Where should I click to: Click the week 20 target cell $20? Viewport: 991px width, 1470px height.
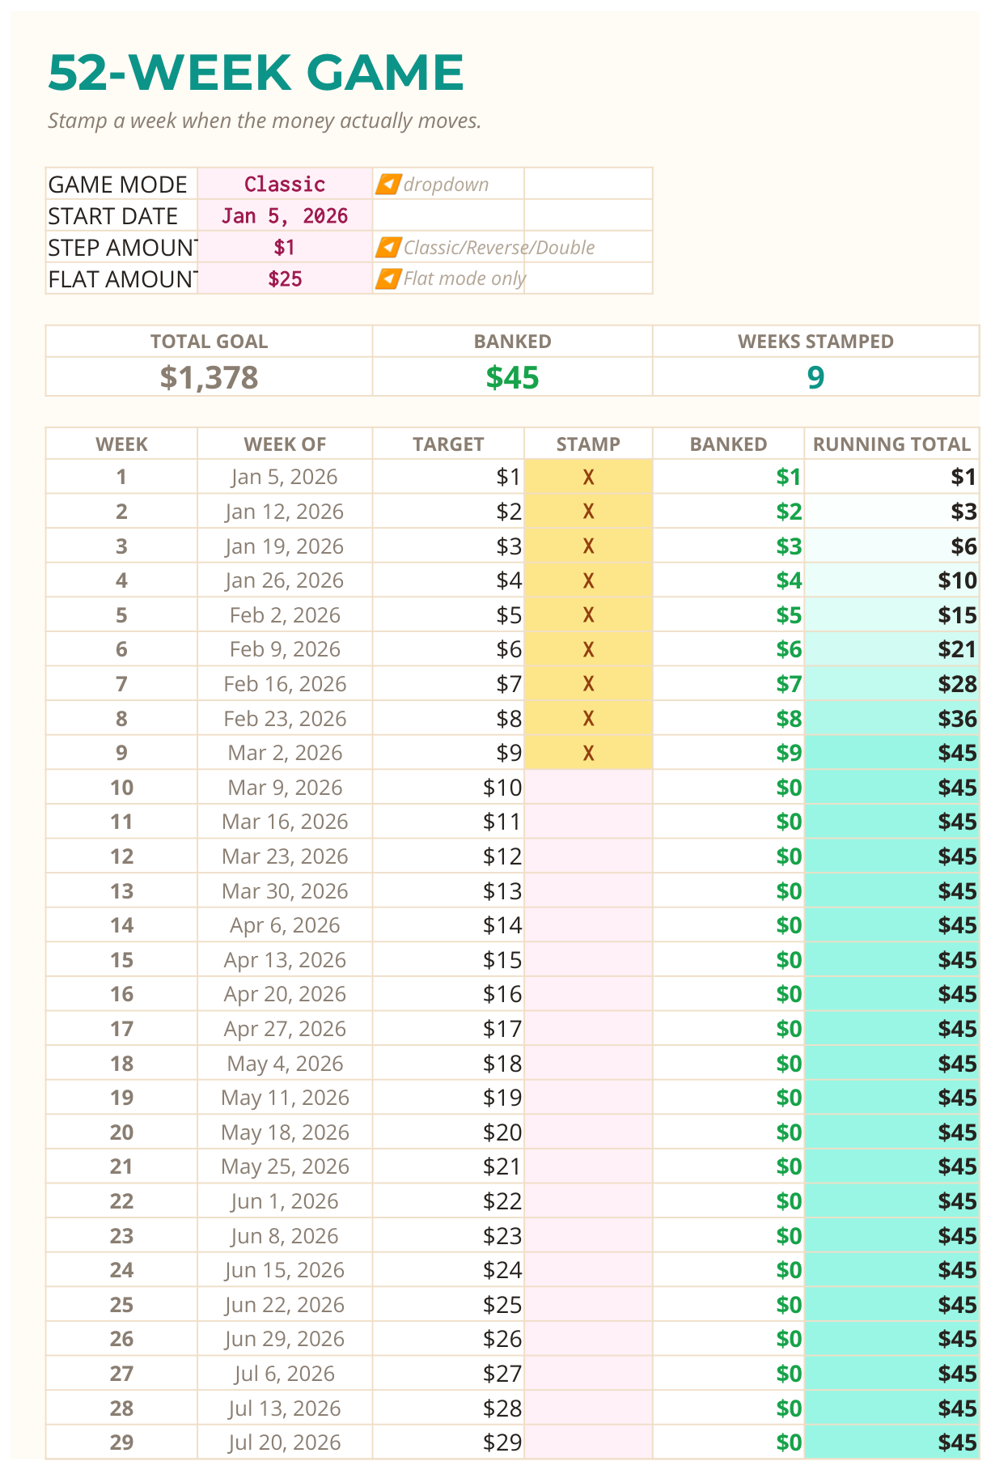tap(448, 1132)
